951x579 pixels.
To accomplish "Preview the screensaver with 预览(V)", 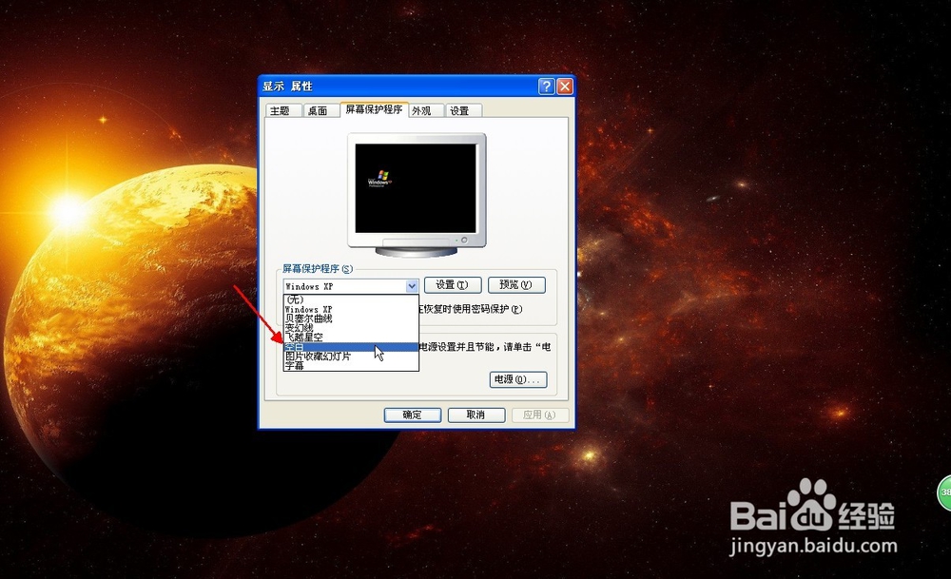I will 516,285.
